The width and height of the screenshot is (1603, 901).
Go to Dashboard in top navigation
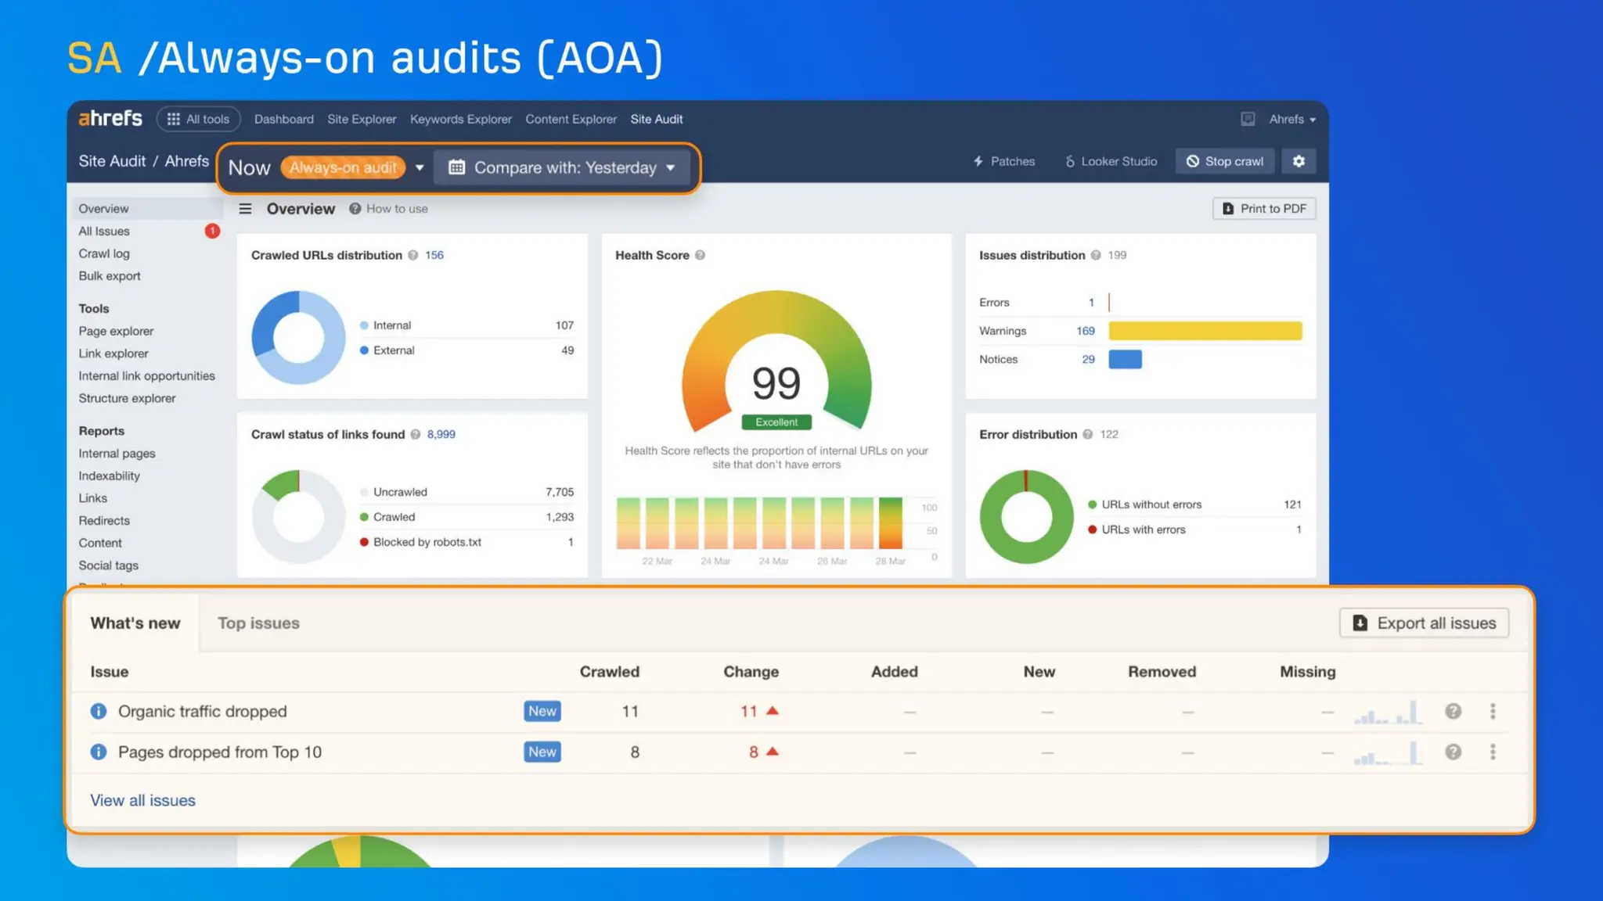coord(283,119)
